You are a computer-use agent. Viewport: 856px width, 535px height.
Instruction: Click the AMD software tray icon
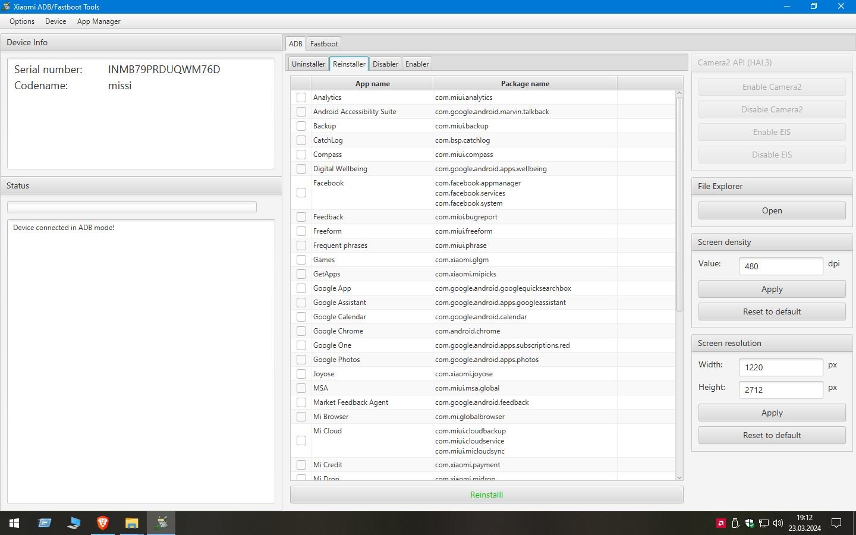721,523
